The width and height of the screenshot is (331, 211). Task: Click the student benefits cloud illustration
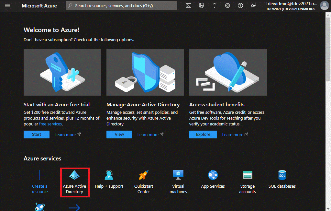click(228, 72)
